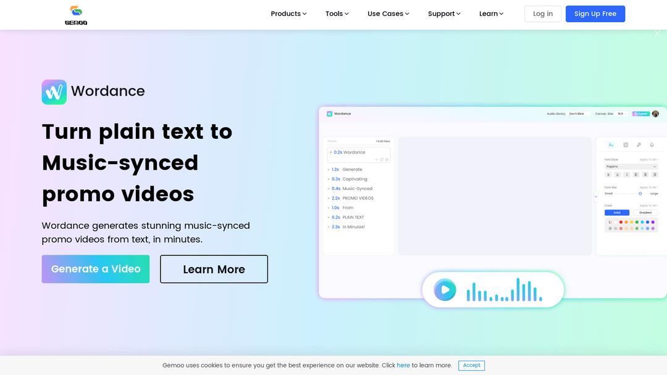Click the large Wordance logo icon beside the title
This screenshot has width=667, height=375.
(x=54, y=92)
